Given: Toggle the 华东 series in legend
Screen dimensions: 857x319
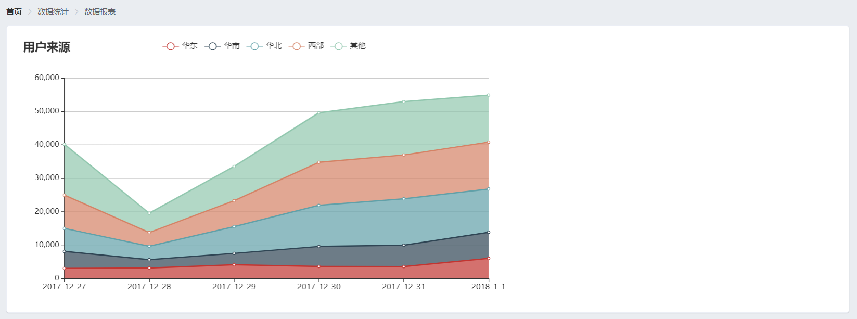Looking at the screenshot, I should point(180,46).
